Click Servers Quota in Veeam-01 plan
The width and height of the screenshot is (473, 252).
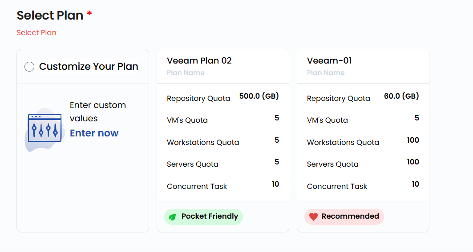(332, 164)
